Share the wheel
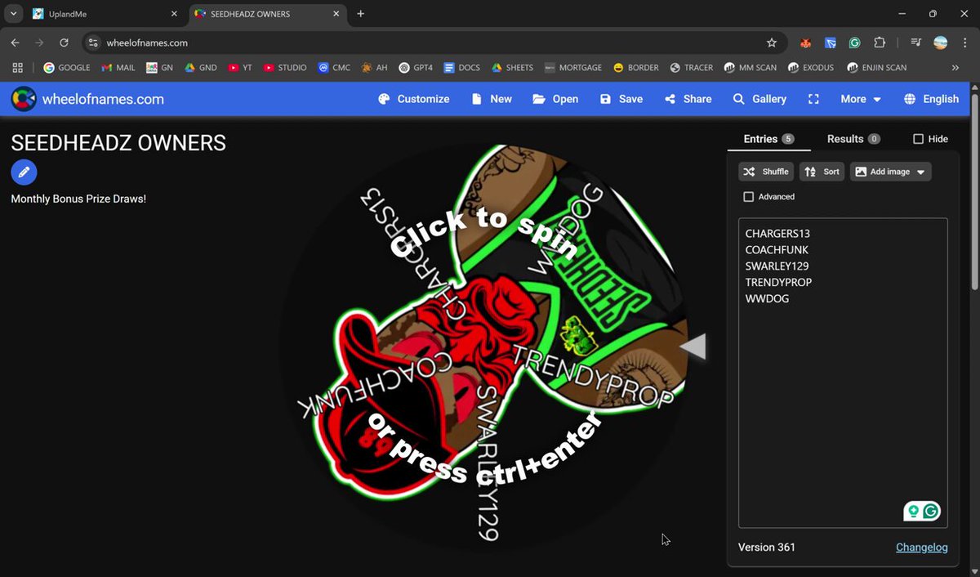Image resolution: width=980 pixels, height=577 pixels. click(x=688, y=99)
